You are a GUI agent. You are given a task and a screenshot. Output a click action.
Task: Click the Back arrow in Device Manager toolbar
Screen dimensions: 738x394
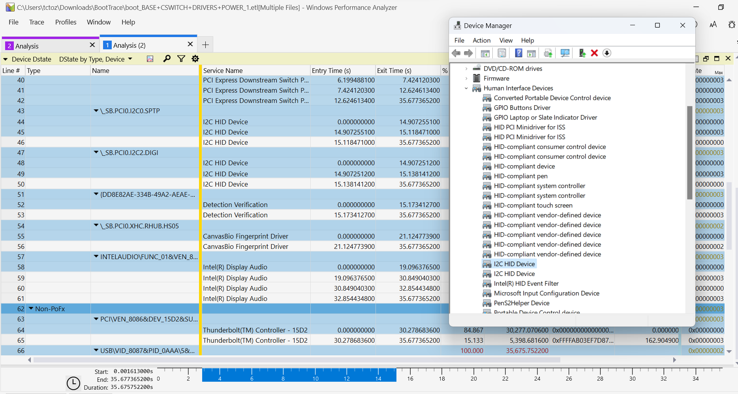(x=456, y=53)
